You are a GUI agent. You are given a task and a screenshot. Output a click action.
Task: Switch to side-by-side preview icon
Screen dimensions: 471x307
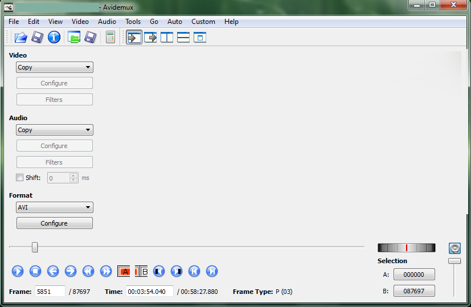[167, 38]
